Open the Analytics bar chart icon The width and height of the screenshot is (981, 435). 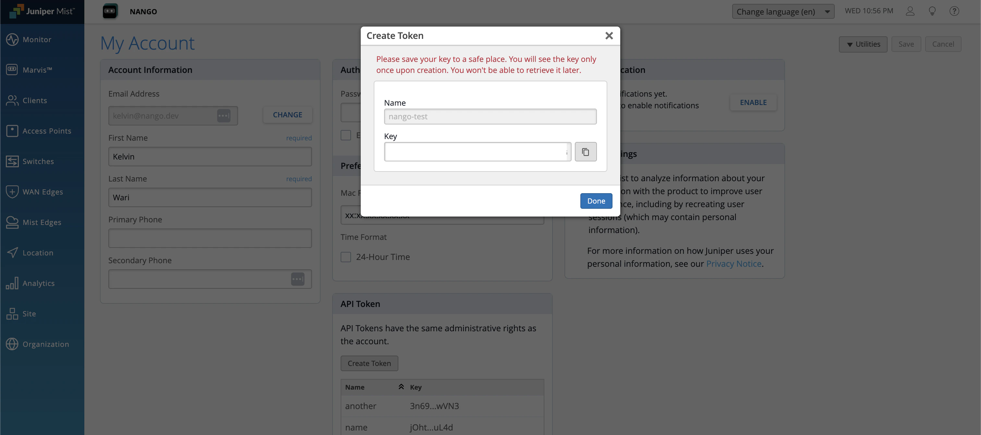point(12,283)
